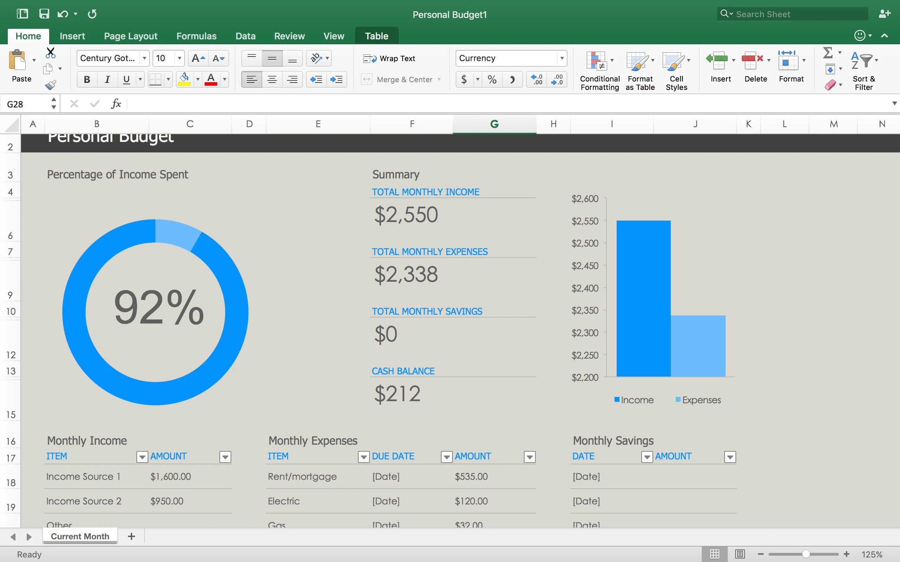
Task: Click the Clear eraser icon
Action: (830, 85)
